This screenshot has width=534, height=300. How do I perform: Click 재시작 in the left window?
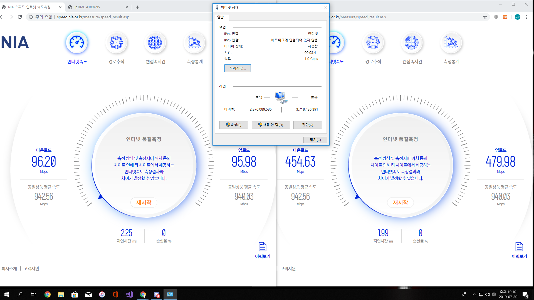144,202
